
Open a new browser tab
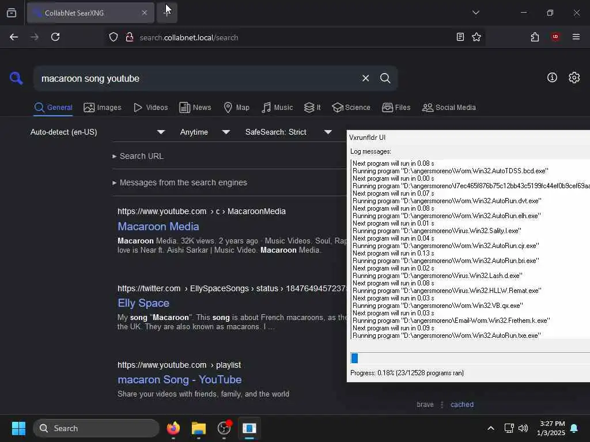(167, 13)
